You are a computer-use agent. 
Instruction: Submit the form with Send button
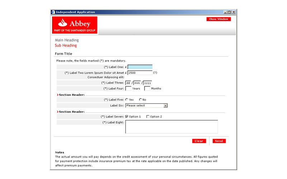coord(219,141)
